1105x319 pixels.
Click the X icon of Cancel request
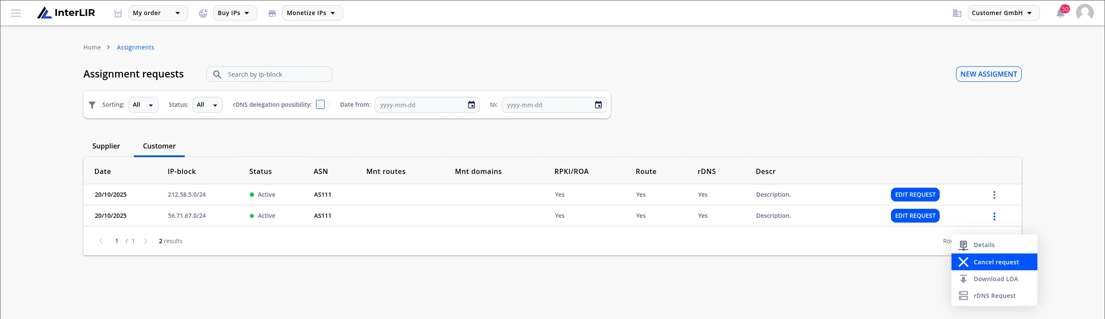(x=963, y=262)
